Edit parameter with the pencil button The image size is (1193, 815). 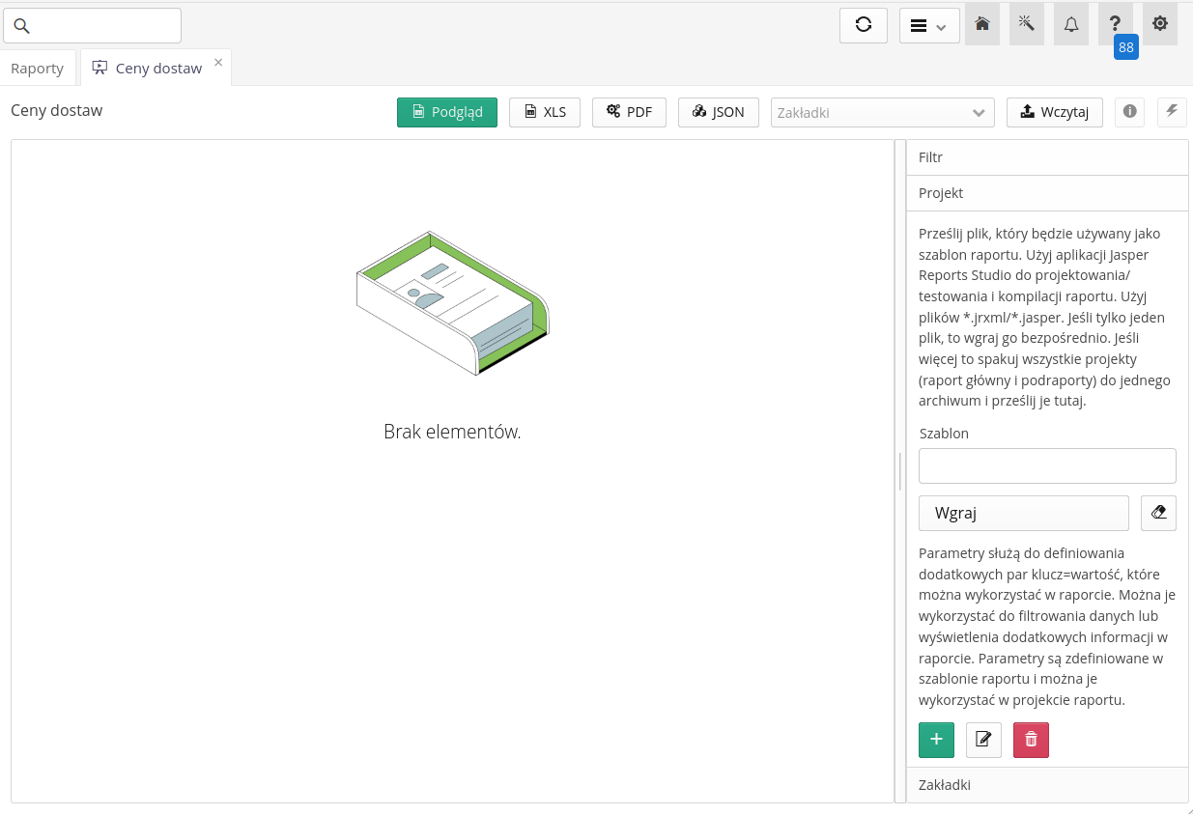click(983, 740)
